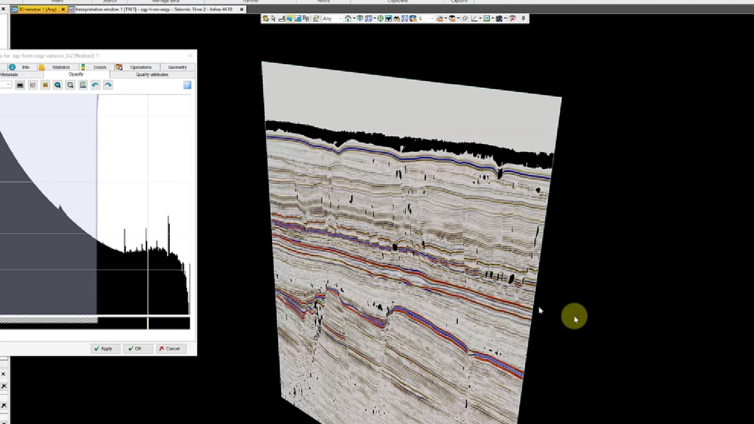Click the first yellow icon in 3D window toolbar
754x424 pixels.
pos(266,19)
